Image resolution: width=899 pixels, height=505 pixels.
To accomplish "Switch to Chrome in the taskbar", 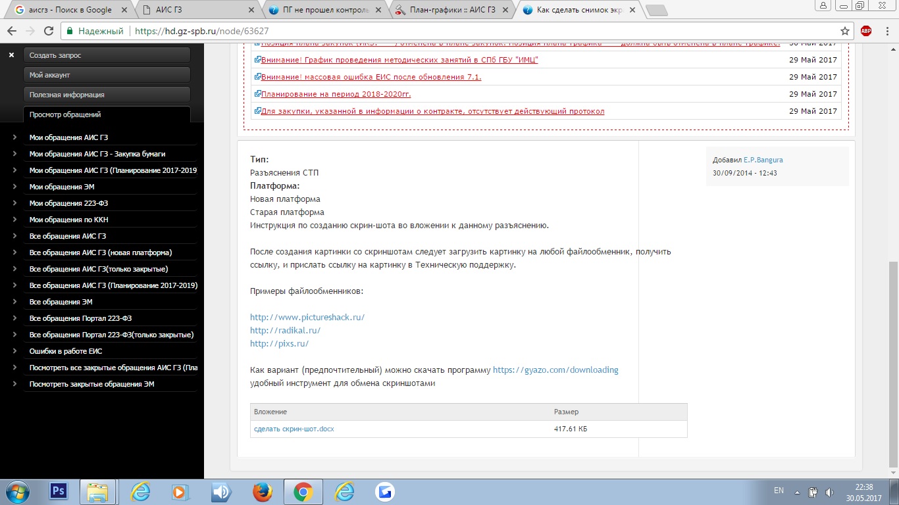I will (x=303, y=492).
